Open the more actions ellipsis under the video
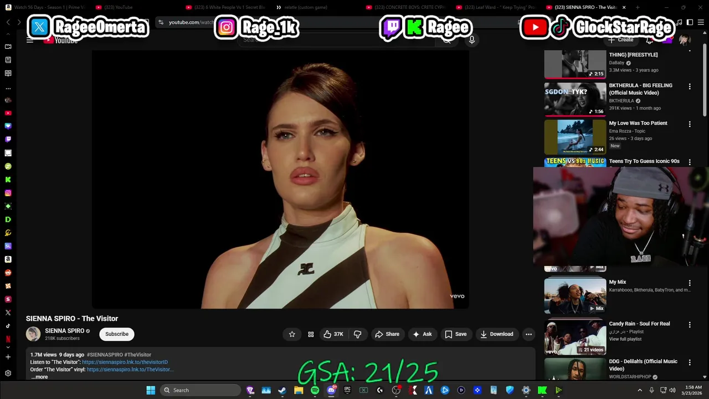 click(x=528, y=334)
